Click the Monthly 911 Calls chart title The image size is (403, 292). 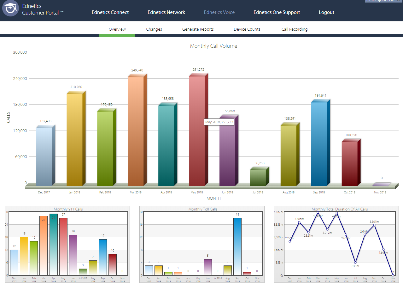68,209
